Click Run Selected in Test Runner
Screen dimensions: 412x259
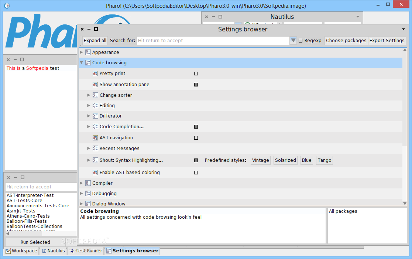(x=35, y=242)
